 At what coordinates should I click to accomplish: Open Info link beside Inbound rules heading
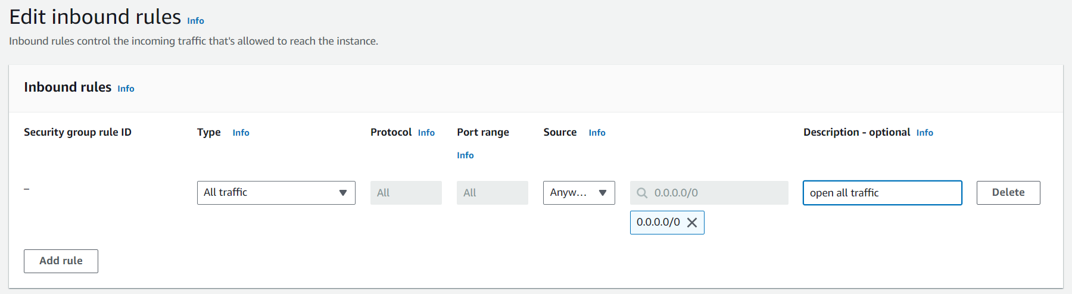tap(126, 89)
